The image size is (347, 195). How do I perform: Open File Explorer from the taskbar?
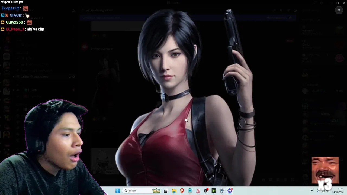[x=174, y=191]
